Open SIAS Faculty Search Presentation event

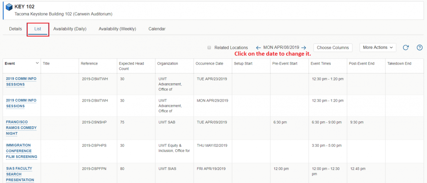tap(20, 174)
